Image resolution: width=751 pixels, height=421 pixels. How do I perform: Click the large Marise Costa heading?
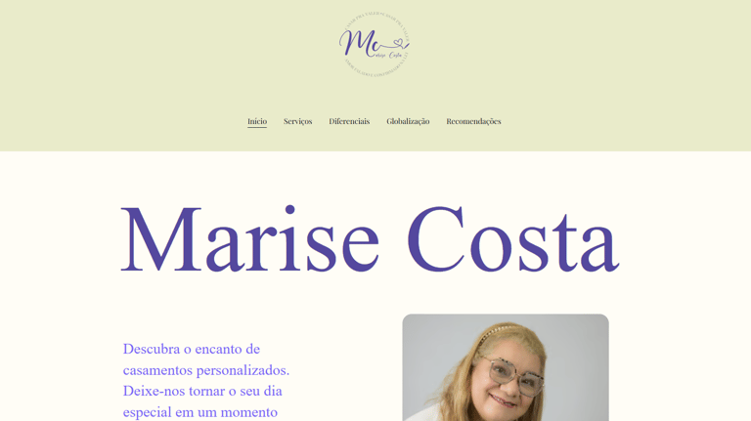click(371, 239)
